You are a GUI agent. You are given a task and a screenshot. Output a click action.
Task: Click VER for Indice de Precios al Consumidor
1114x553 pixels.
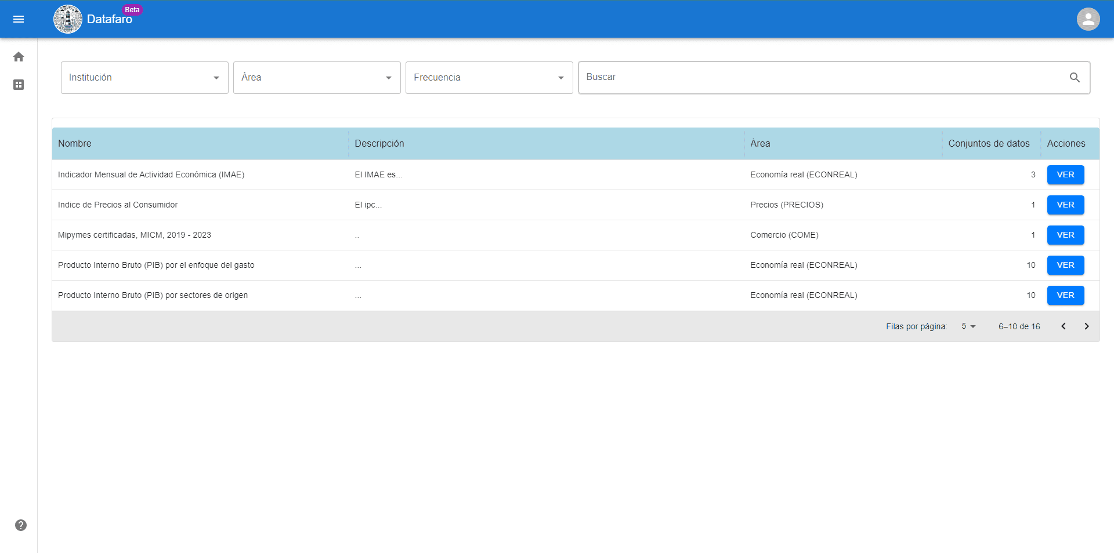(1065, 205)
